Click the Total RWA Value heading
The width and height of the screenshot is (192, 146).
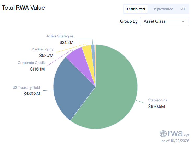pyautogui.click(x=24, y=8)
